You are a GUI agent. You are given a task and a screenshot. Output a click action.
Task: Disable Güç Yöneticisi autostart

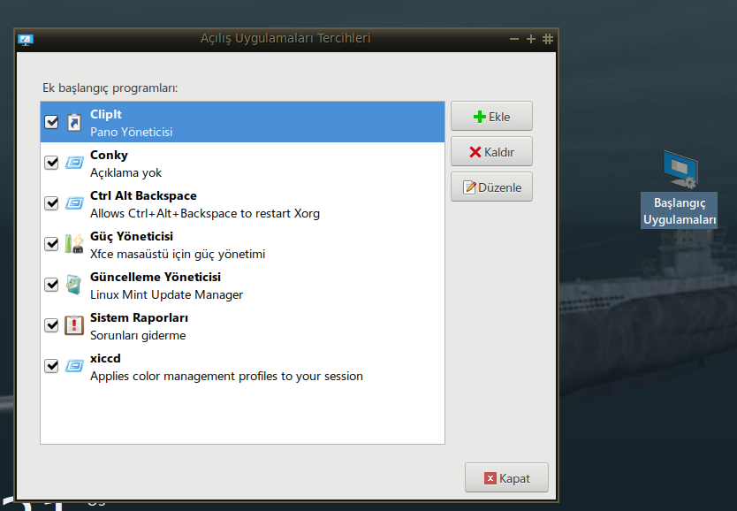point(51,244)
